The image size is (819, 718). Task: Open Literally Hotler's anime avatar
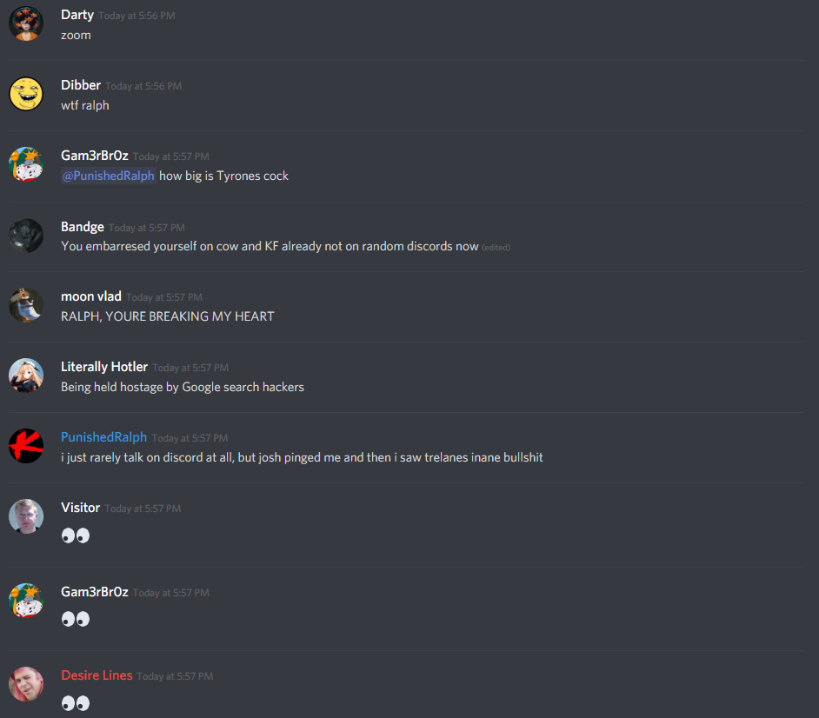click(25, 376)
